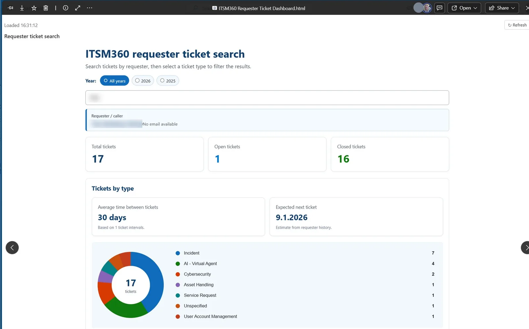This screenshot has width=529, height=329.
Task: Click the Expected next ticket date 9.1.2026
Action: (292, 217)
